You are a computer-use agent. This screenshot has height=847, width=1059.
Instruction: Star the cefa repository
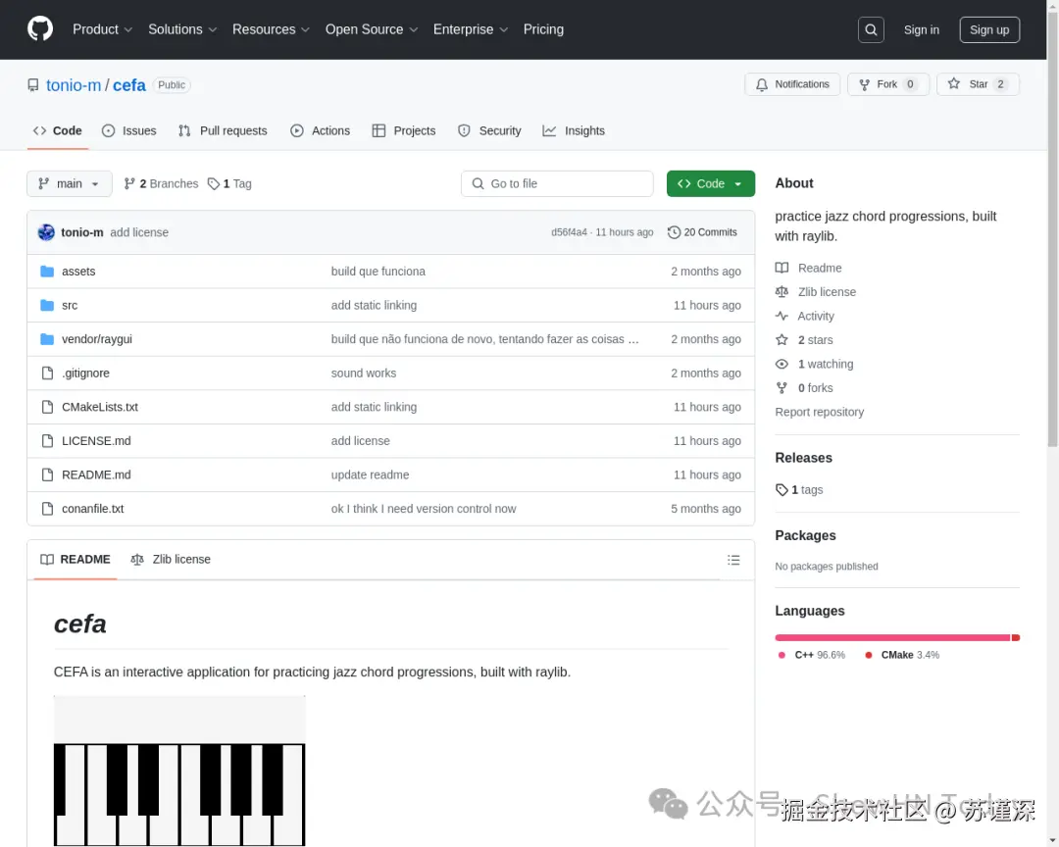pos(978,84)
